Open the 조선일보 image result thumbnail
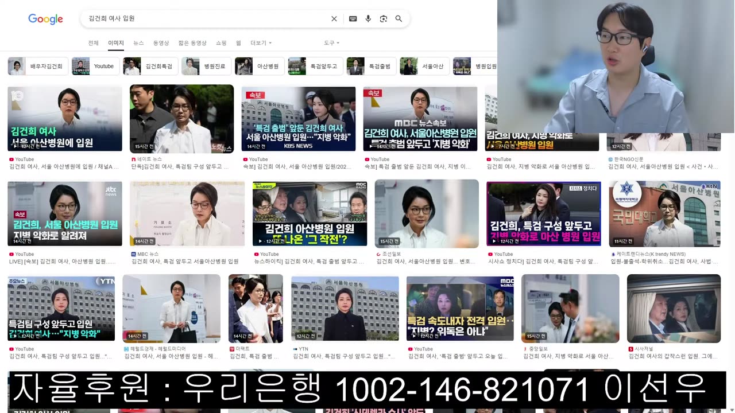Viewport: 735px width, 413px height. pyautogui.click(x=427, y=214)
